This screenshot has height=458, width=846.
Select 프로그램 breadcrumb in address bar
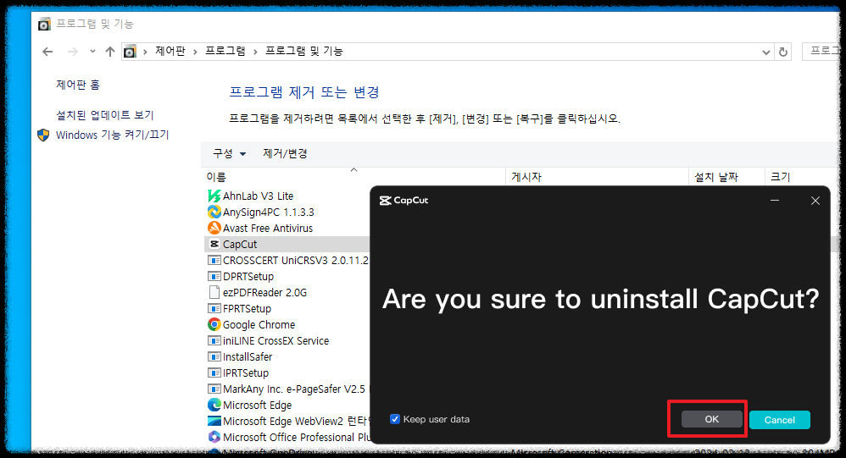point(225,51)
